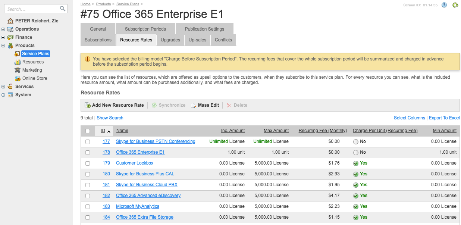
Task: Select the Customer Lockbox row checkbox
Action: (x=88, y=163)
